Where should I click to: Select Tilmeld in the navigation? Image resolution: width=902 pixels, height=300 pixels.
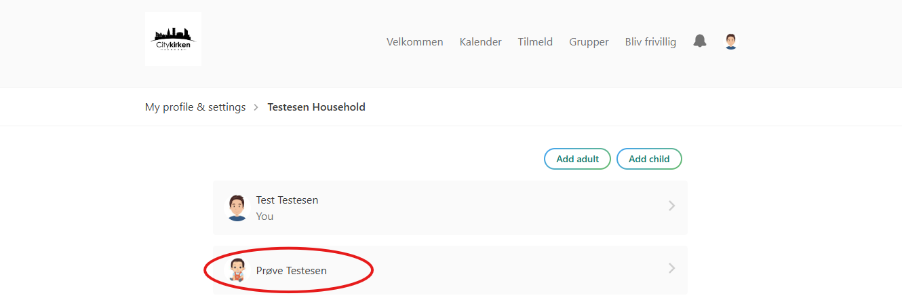tap(535, 42)
